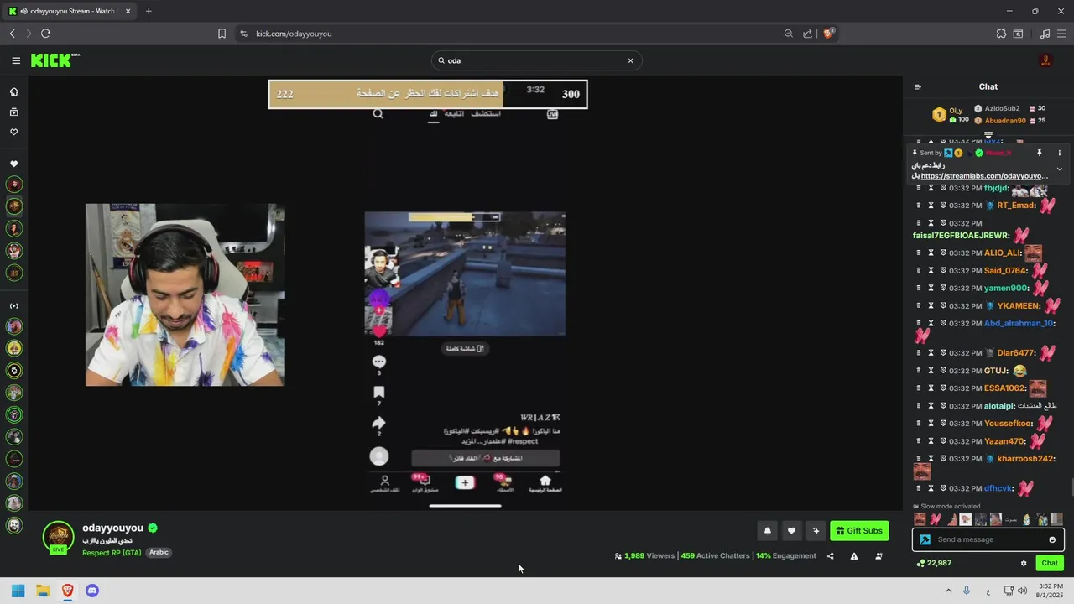Viewport: 1074px width, 604px height.
Task: Click username Abd_alrahman_10 in chat
Action: click(1019, 323)
